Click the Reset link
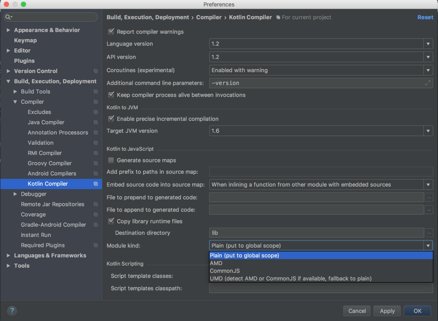438x321 pixels. (x=425, y=18)
